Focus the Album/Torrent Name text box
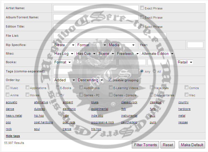 coord(96,17)
